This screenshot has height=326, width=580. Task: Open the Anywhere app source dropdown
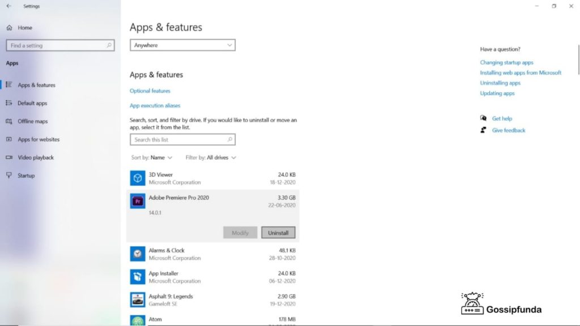pyautogui.click(x=183, y=45)
